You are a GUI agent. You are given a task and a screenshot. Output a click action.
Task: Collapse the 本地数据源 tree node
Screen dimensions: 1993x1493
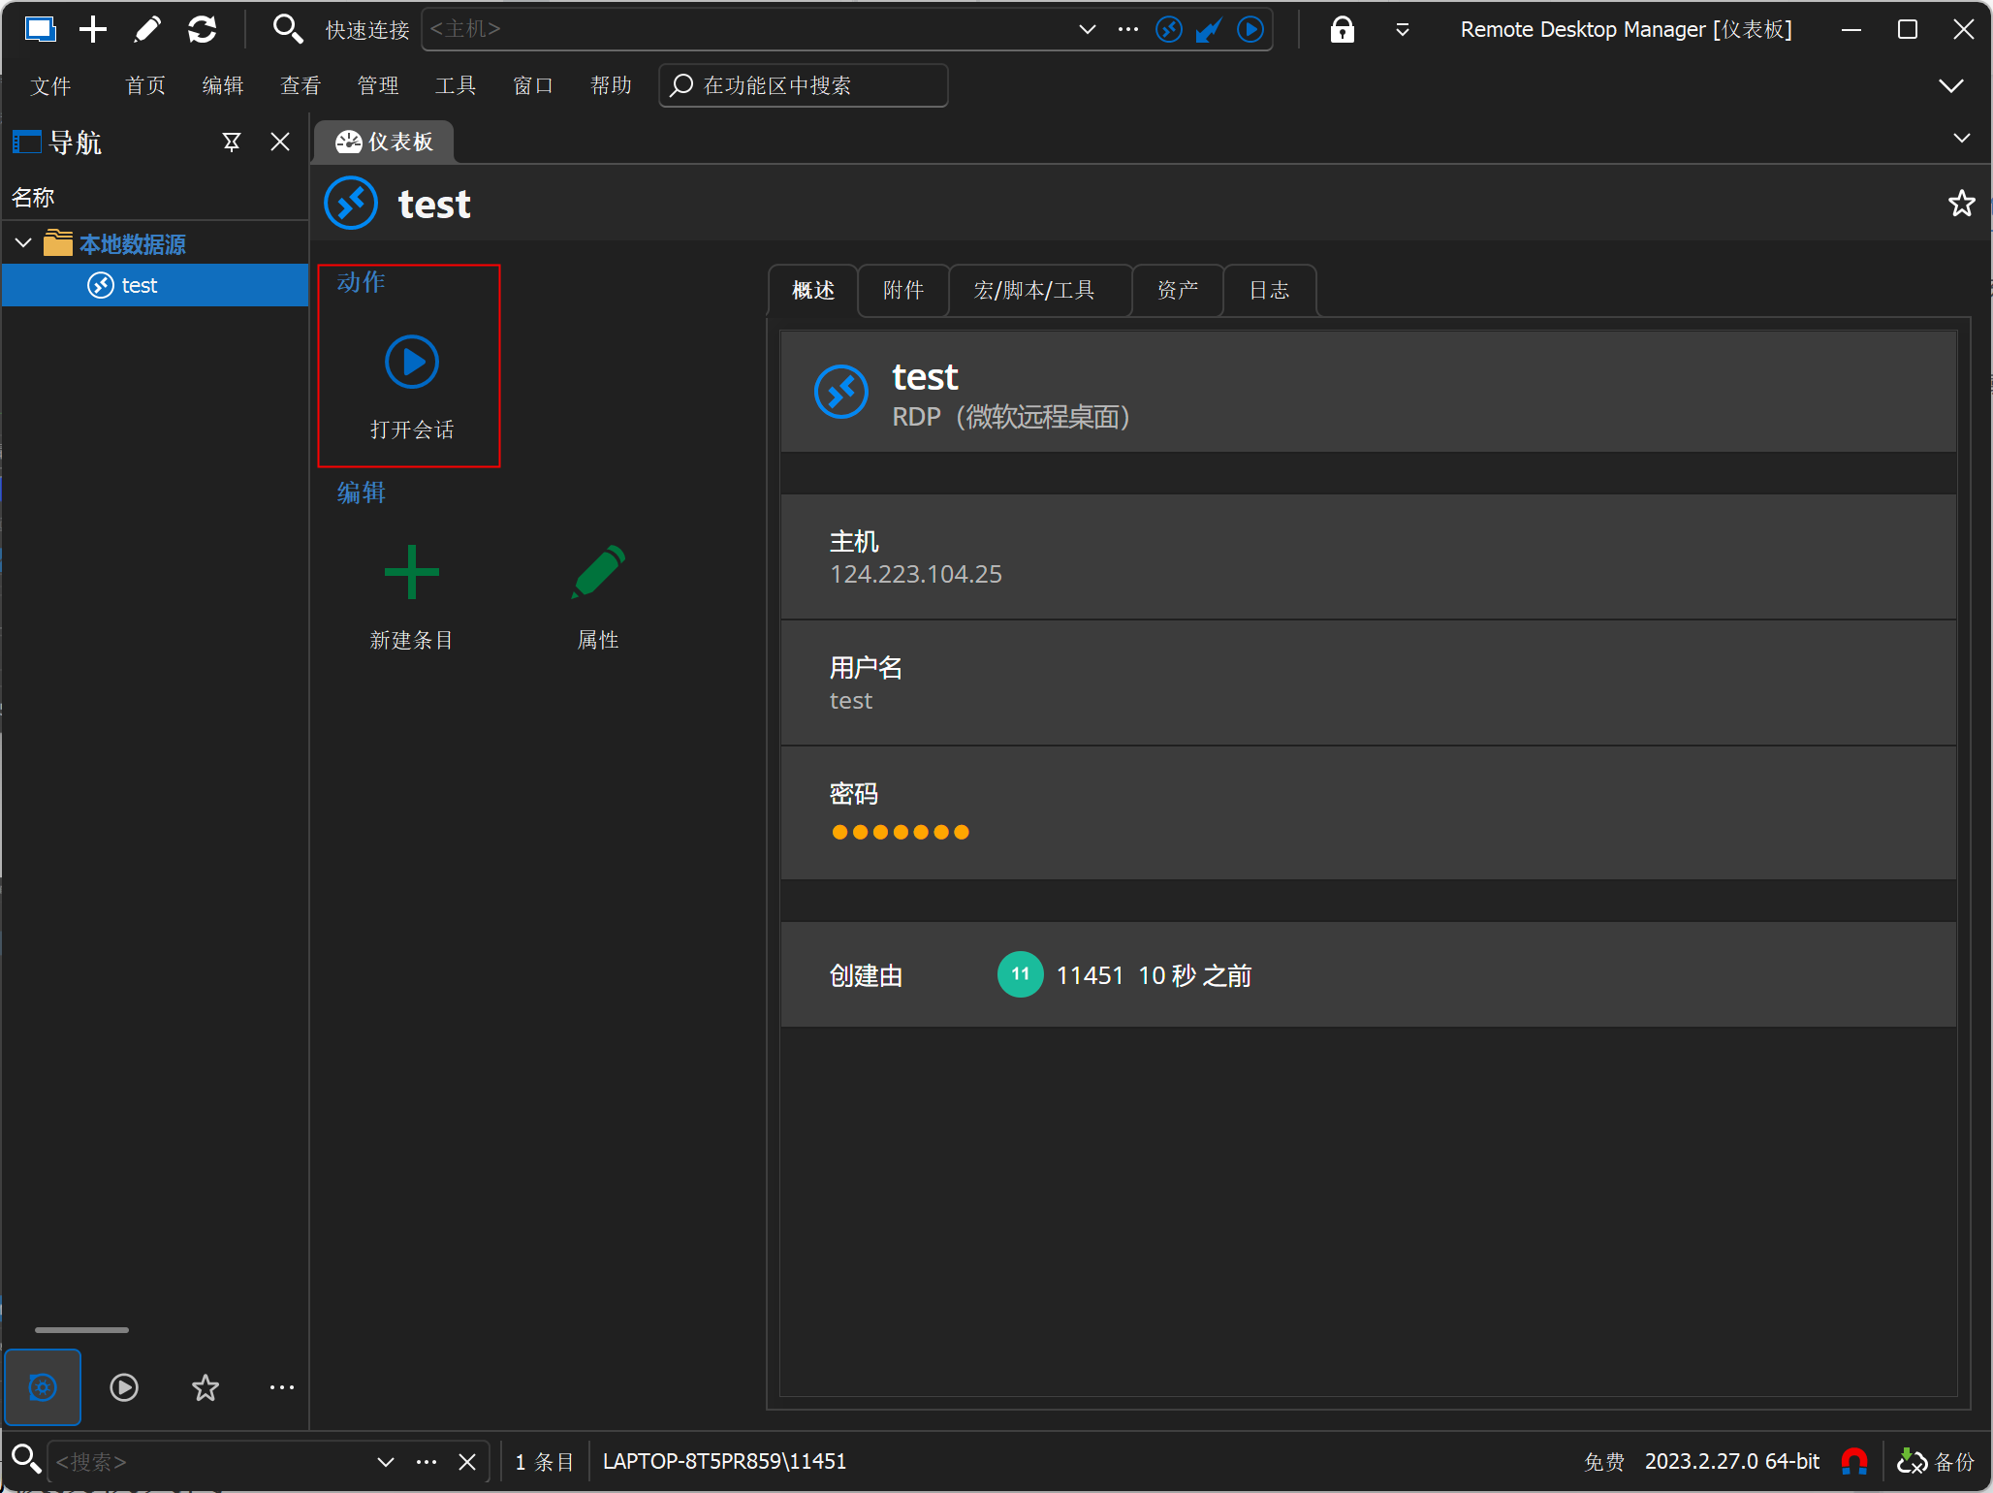23,243
